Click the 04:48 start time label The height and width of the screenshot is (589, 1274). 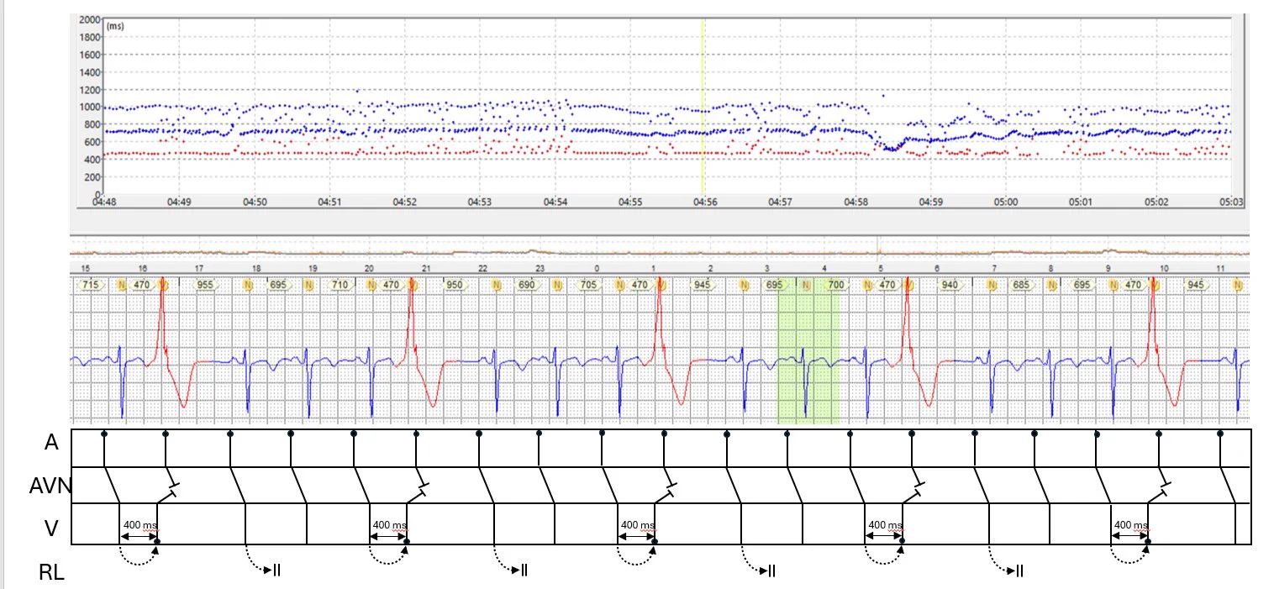click(104, 202)
